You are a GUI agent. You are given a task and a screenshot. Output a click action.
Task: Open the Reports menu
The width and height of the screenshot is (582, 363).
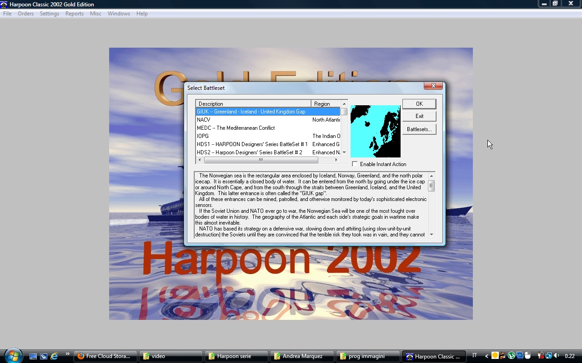(x=75, y=14)
